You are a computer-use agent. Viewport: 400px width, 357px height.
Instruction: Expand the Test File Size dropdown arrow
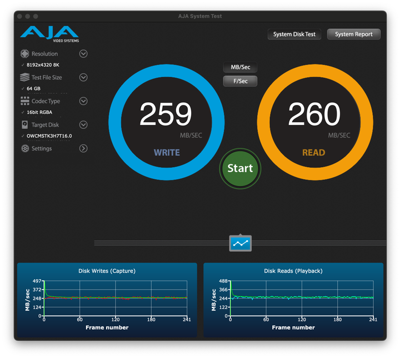(83, 78)
